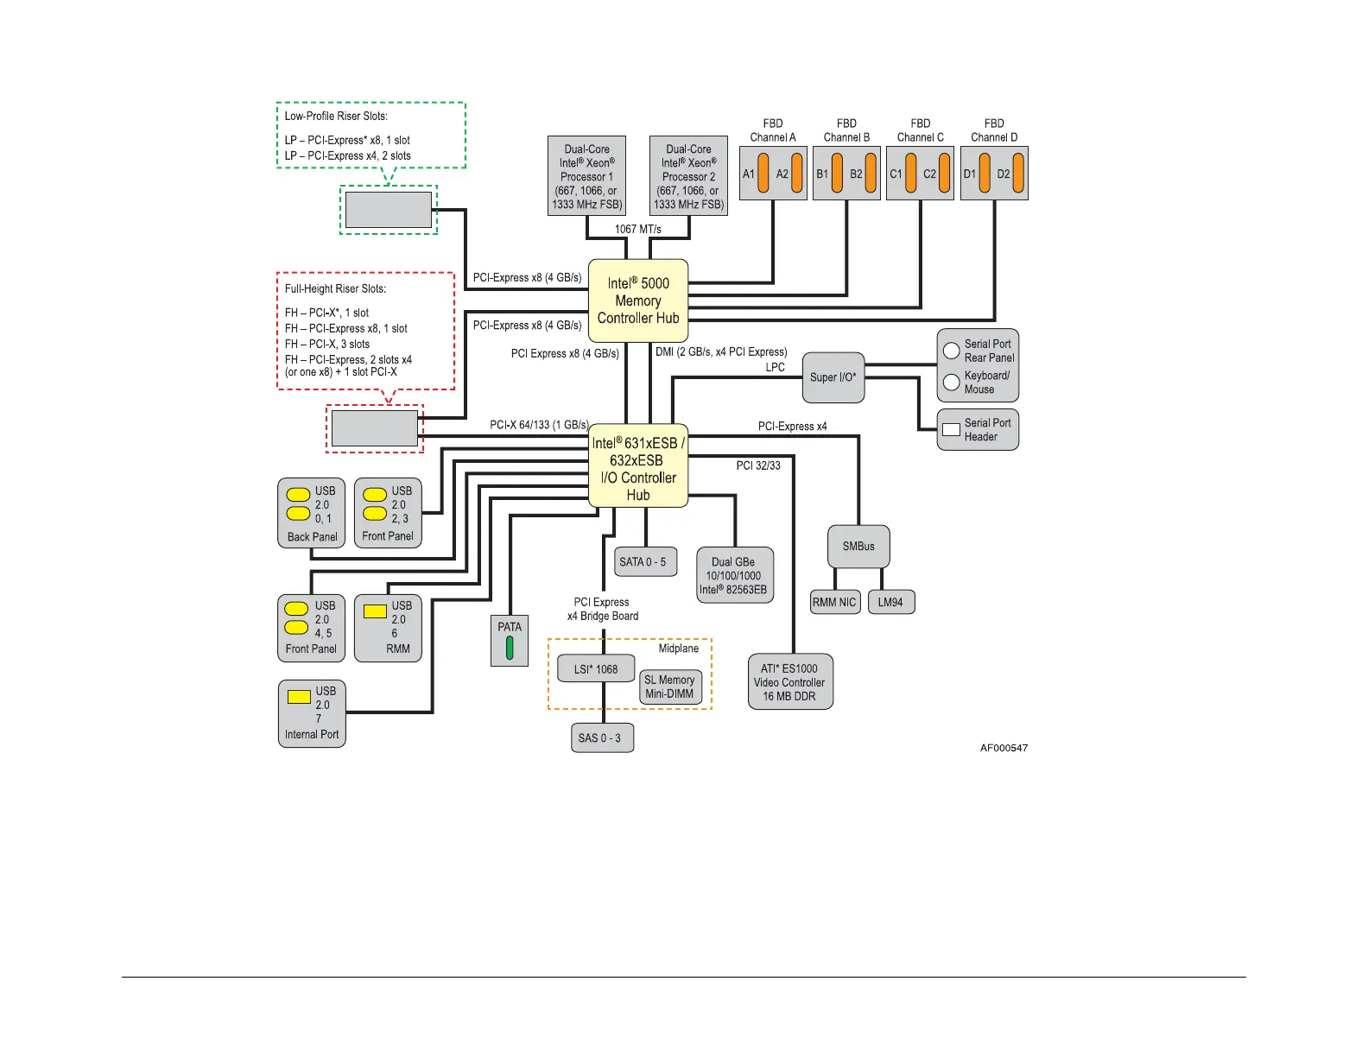Click the Intel 5000 Memory Controller Hub block
This screenshot has width=1368, height=1057.
tap(638, 301)
